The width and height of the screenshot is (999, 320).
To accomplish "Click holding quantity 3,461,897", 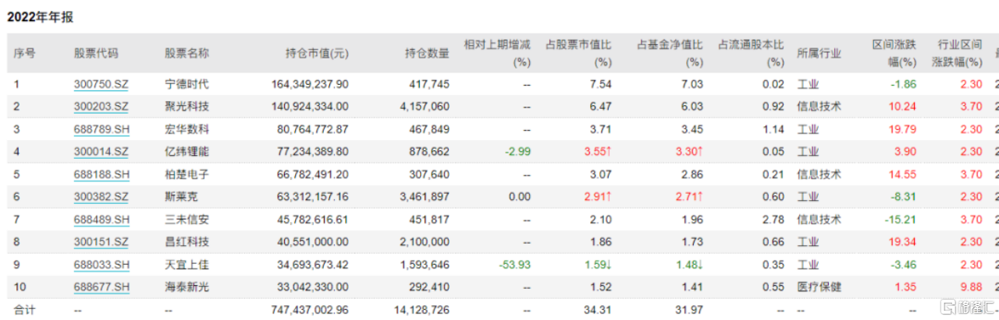I will 425,196.
